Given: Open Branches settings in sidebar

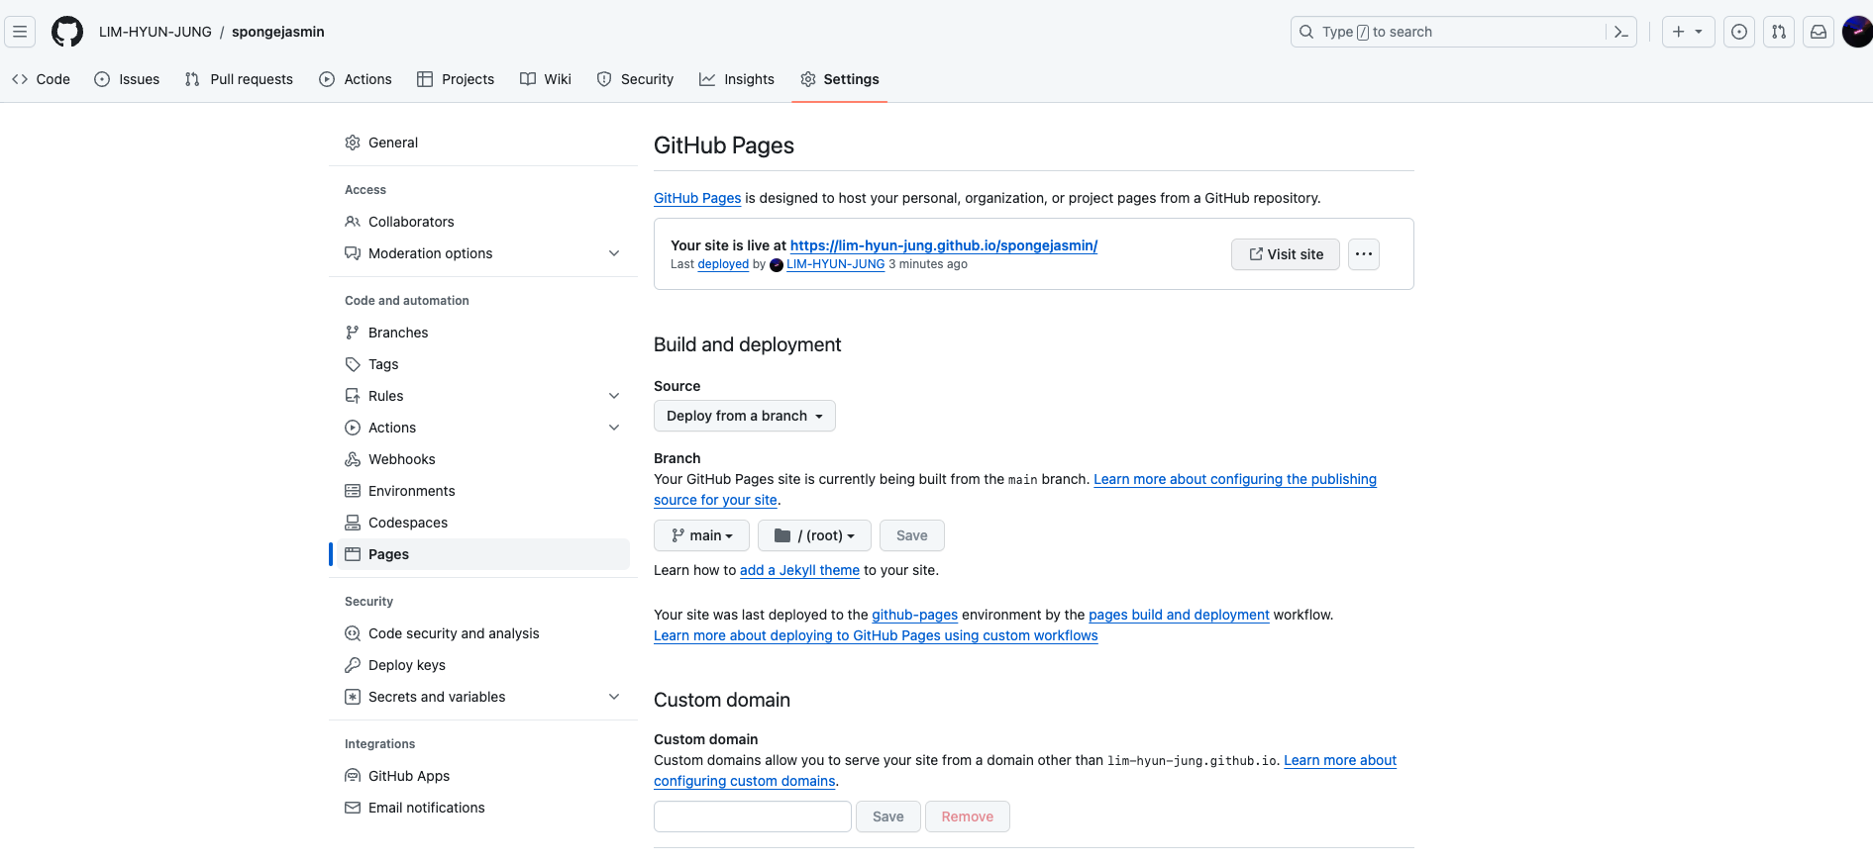Looking at the screenshot, I should [x=483, y=333].
